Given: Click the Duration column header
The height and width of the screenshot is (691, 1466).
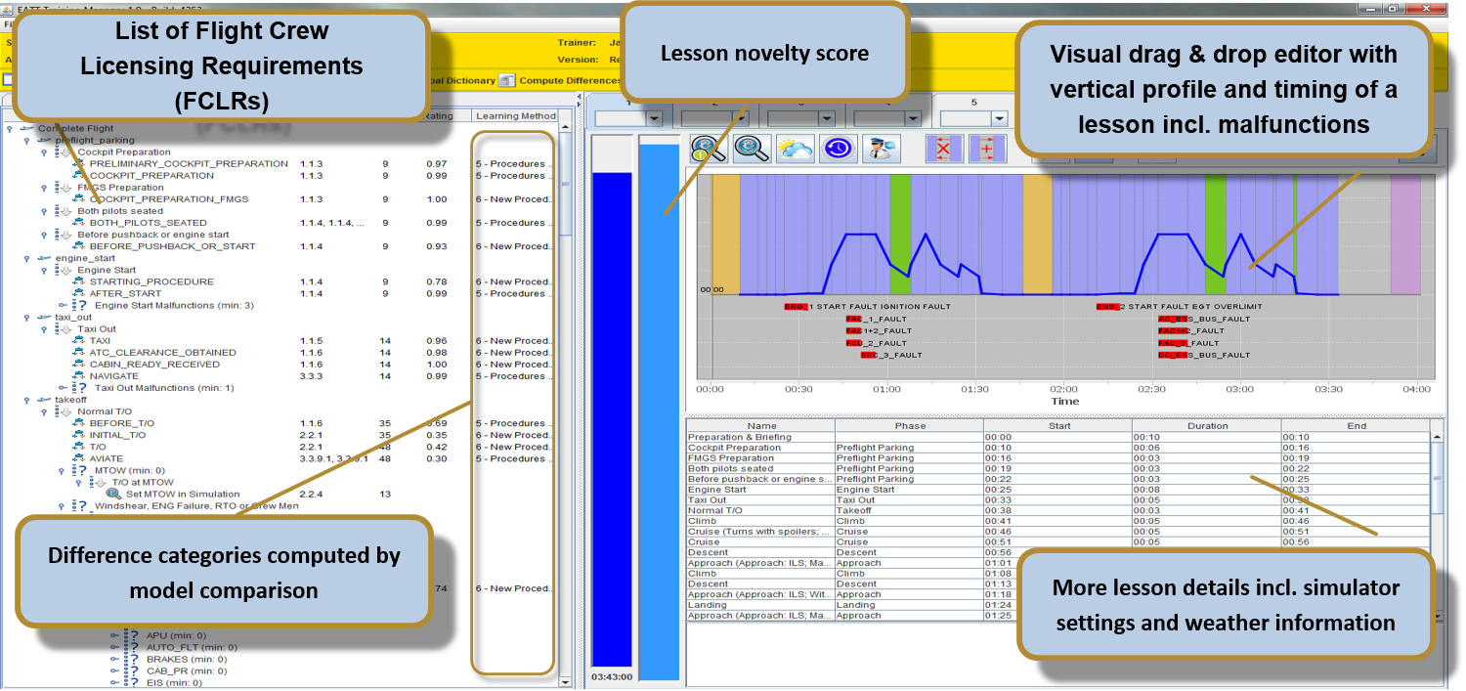Looking at the screenshot, I should [1207, 426].
